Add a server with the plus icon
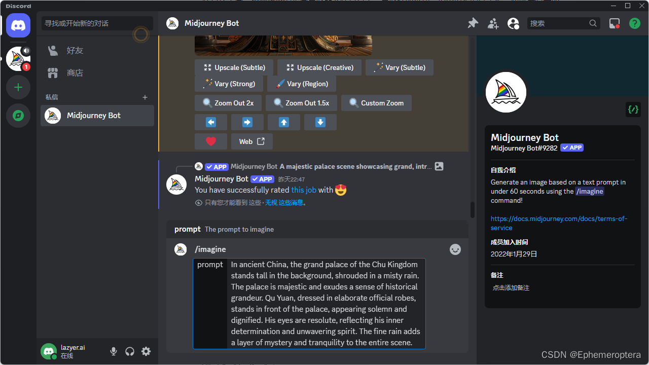Screen dimensions: 649x365 click(18, 87)
